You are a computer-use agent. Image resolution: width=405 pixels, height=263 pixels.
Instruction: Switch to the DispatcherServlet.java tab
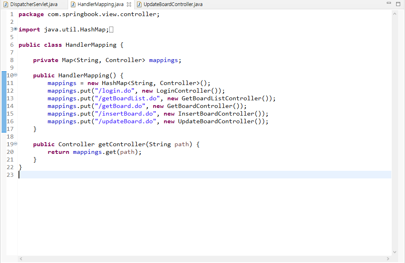click(33, 4)
